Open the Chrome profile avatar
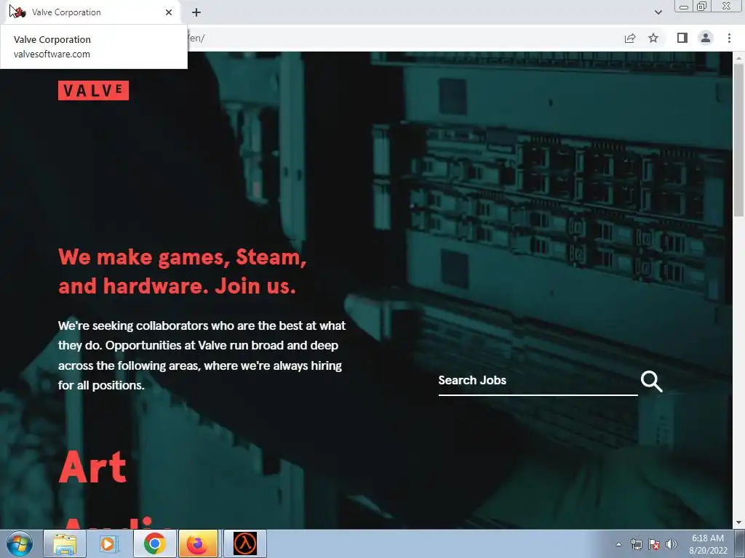The image size is (745, 558). 706,38
